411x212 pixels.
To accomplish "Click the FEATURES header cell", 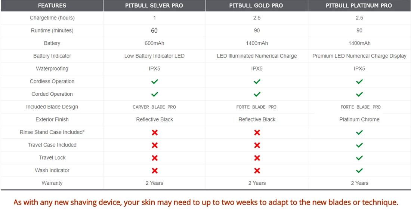I will (x=52, y=6).
